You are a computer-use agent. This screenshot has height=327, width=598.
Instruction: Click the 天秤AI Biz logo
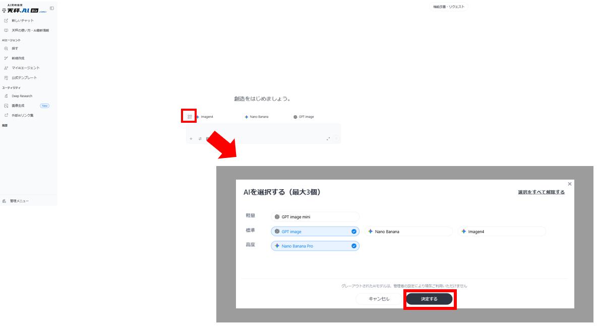(x=24, y=10)
